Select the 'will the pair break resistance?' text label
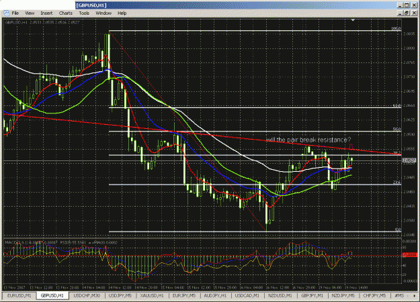 tap(308, 140)
